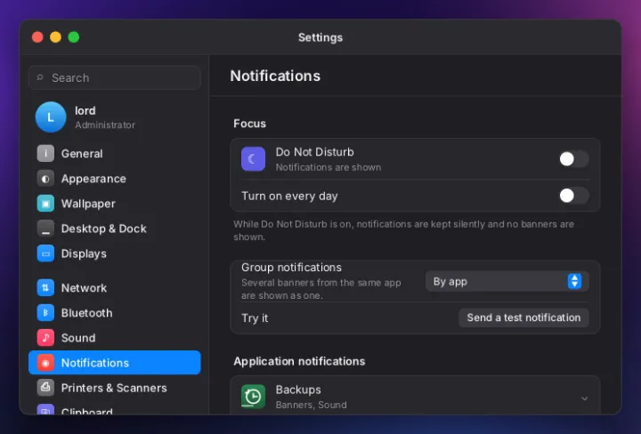Screen dimensions: 641x434
Task: Open General settings section
Action: (115, 154)
